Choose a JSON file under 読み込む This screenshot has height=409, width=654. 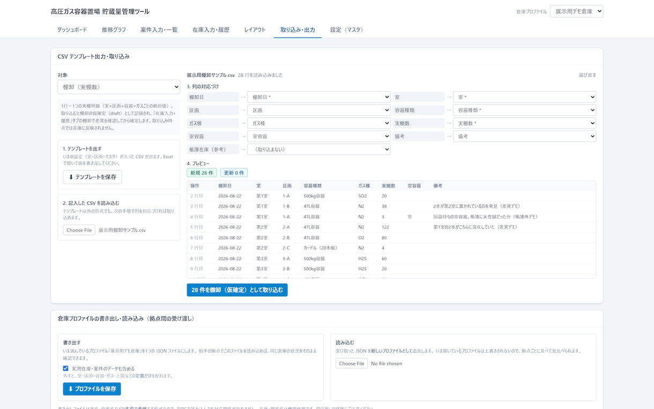352,363
